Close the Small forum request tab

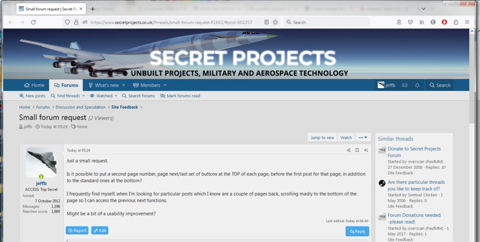click(x=81, y=9)
